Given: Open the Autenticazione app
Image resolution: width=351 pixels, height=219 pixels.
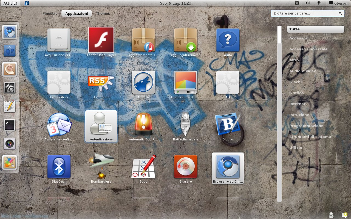Looking at the screenshot, I should (x=101, y=126).
